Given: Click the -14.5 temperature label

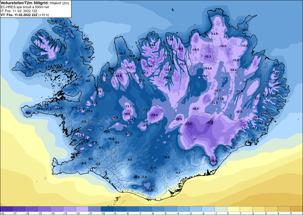Looking at the screenshot, I should click(195, 50).
